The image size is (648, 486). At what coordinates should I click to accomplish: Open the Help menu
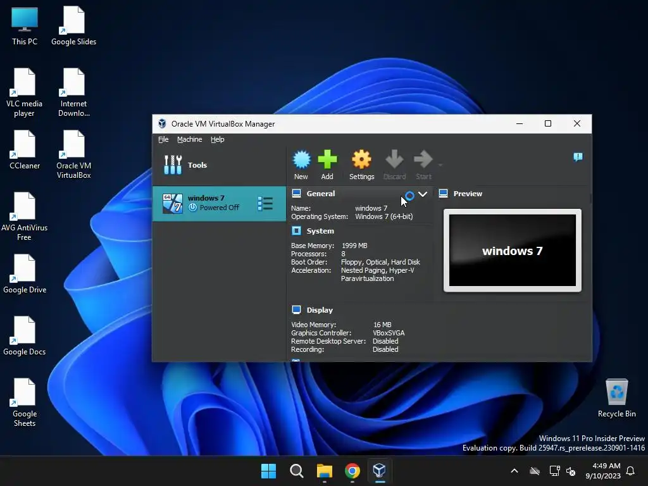tap(218, 139)
